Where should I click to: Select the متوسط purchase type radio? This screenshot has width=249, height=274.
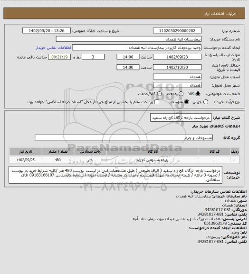pos(187,102)
